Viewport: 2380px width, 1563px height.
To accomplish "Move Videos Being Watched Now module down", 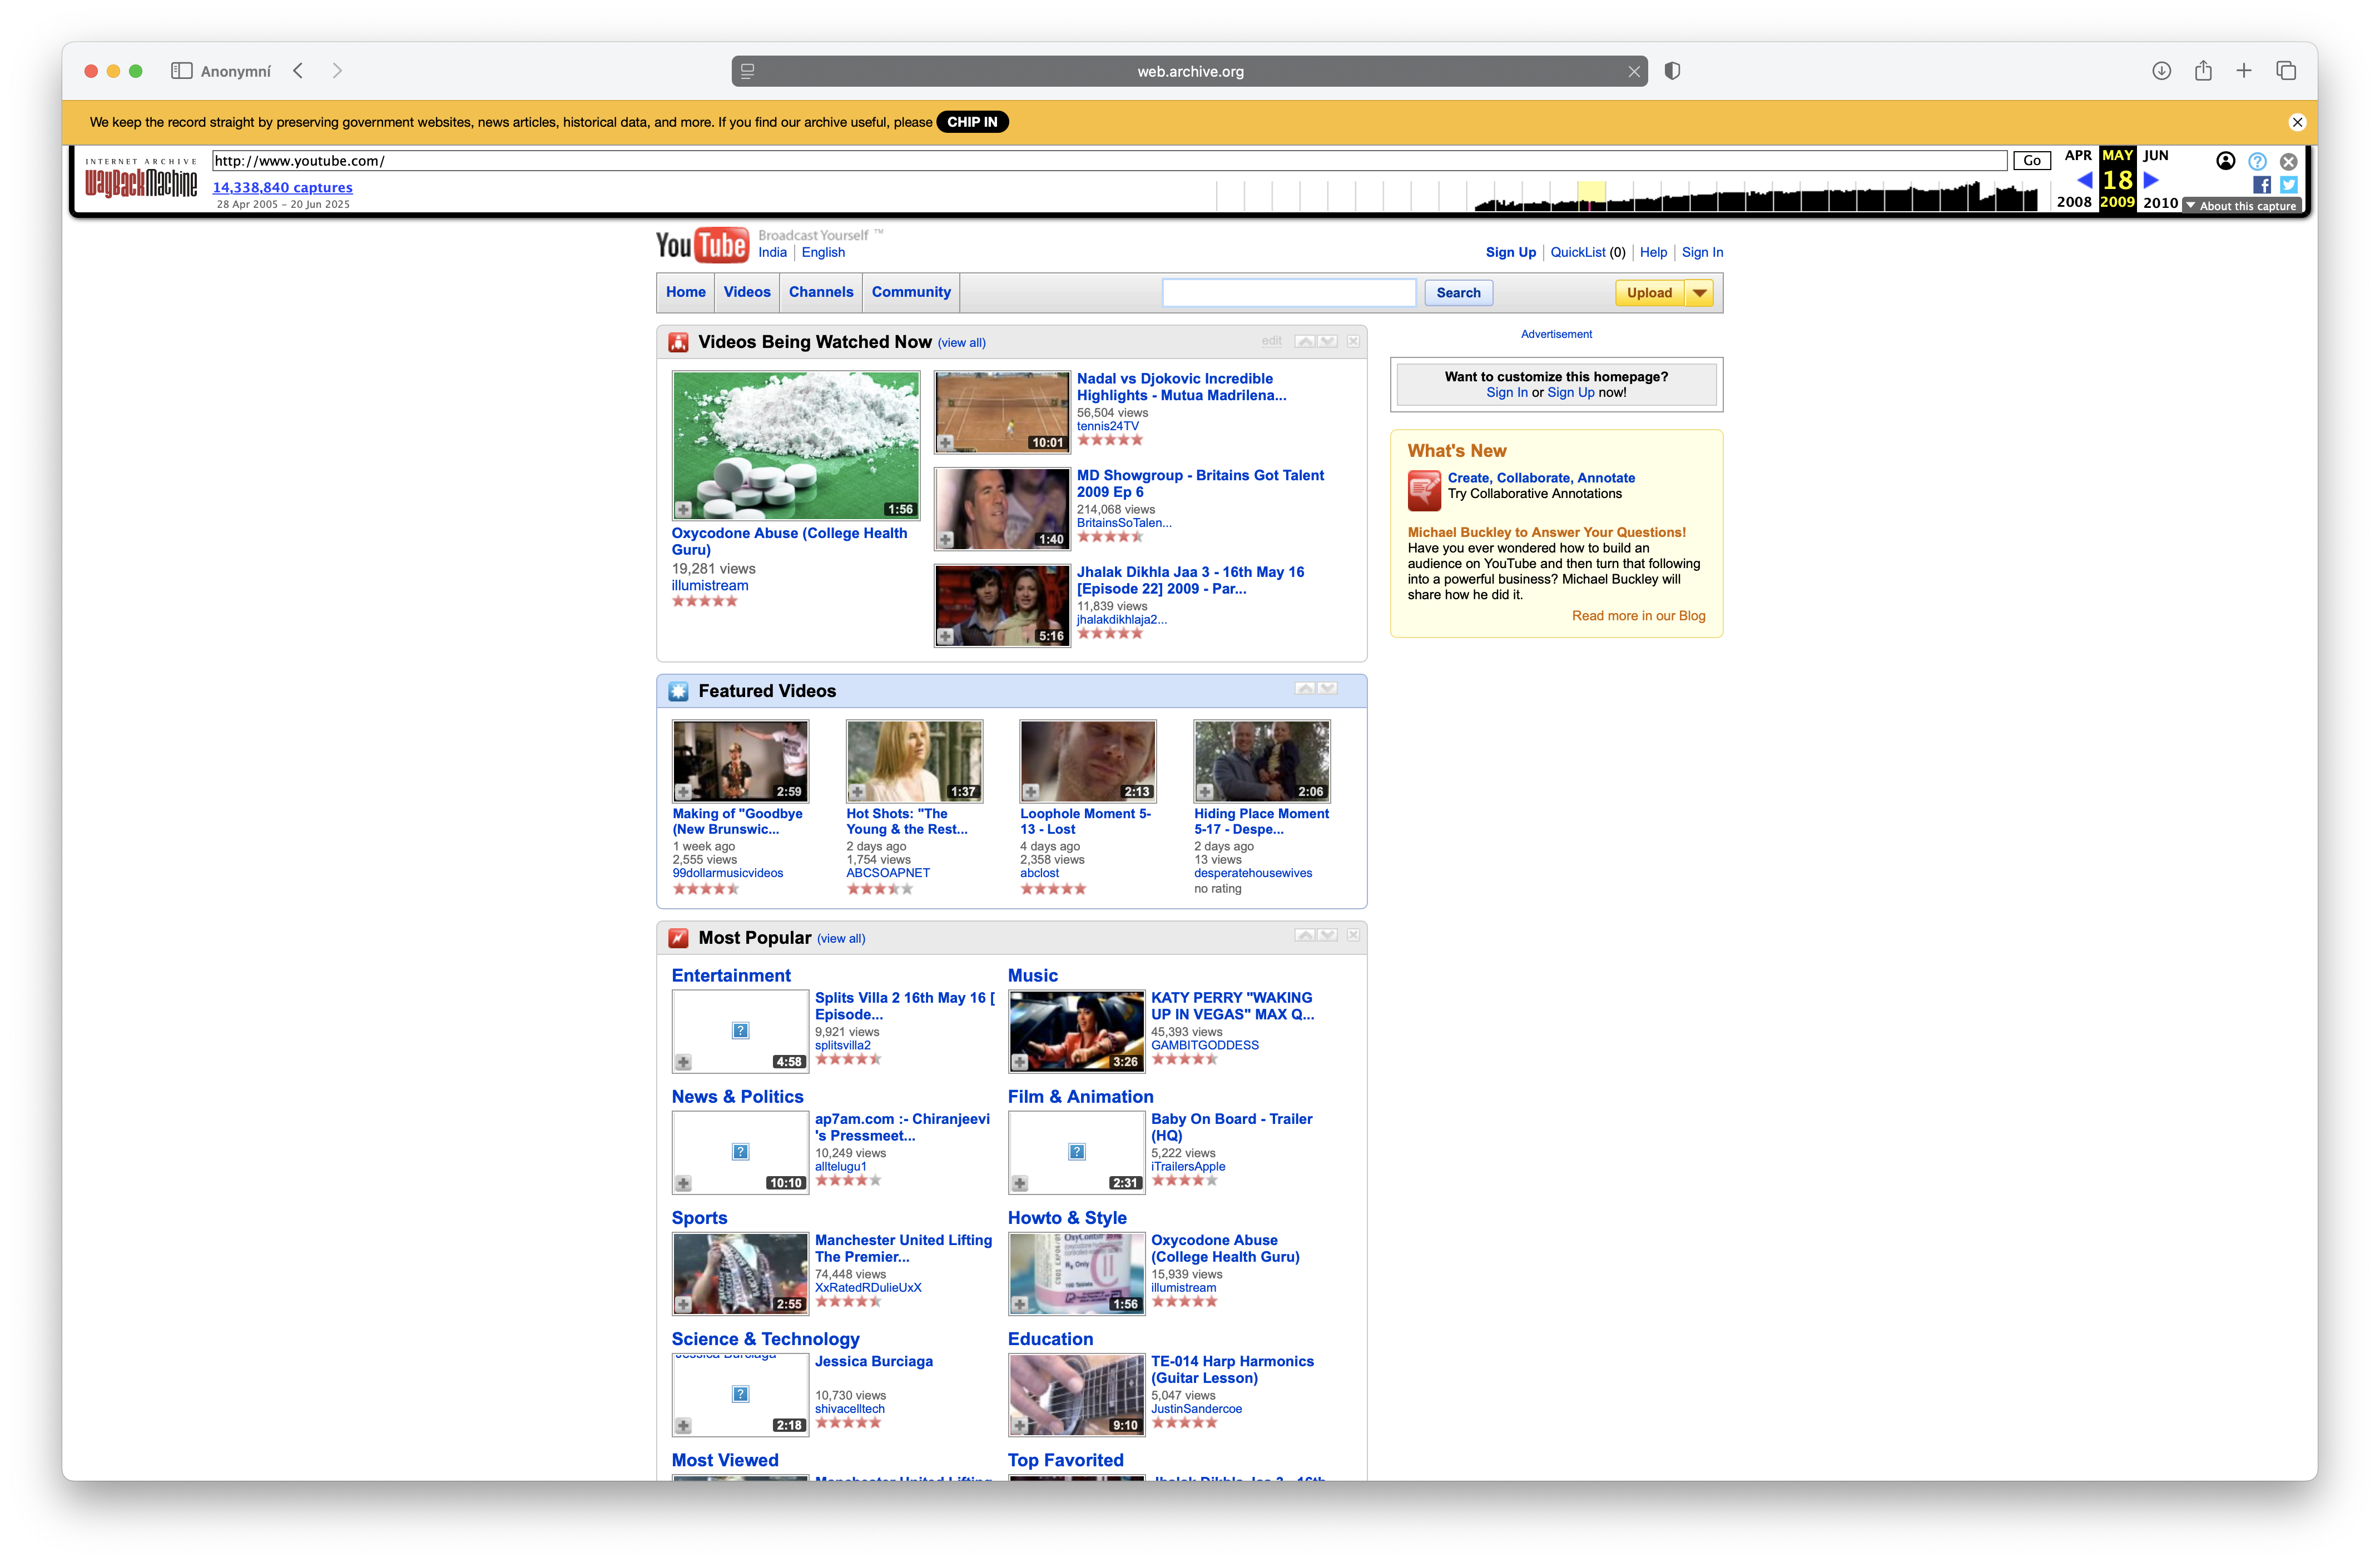I will pyautogui.click(x=1328, y=342).
